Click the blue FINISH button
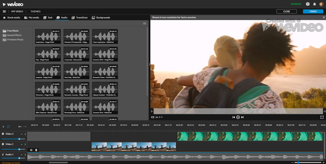 pyautogui.click(x=313, y=12)
